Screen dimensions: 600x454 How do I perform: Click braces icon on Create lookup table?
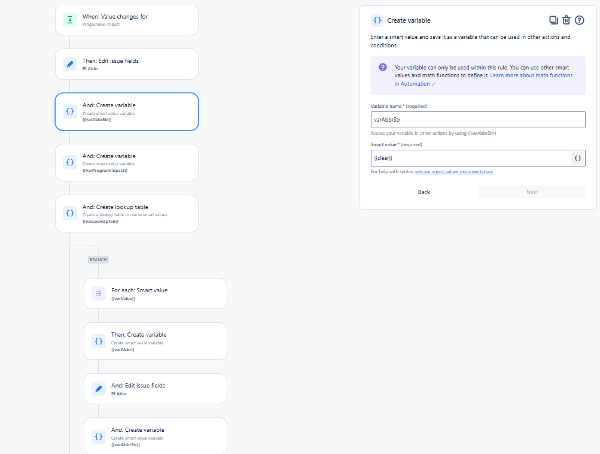(x=70, y=213)
